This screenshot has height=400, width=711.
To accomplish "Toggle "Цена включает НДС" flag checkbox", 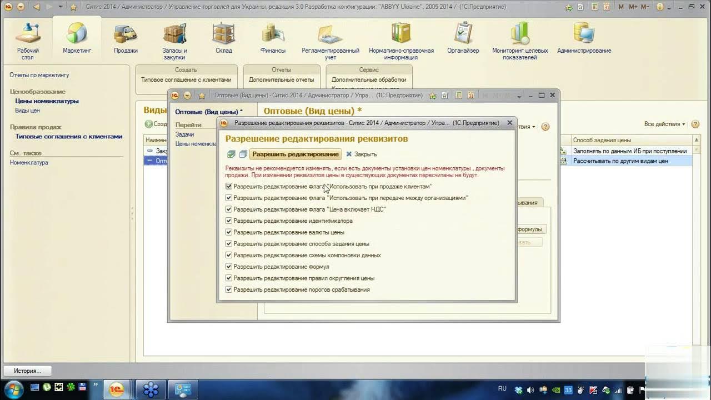I will [x=229, y=209].
